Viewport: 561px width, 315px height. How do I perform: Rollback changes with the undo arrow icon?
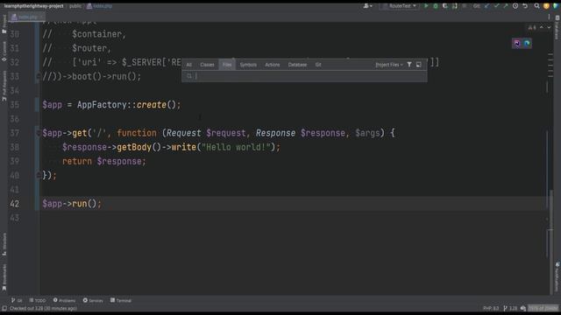click(525, 6)
